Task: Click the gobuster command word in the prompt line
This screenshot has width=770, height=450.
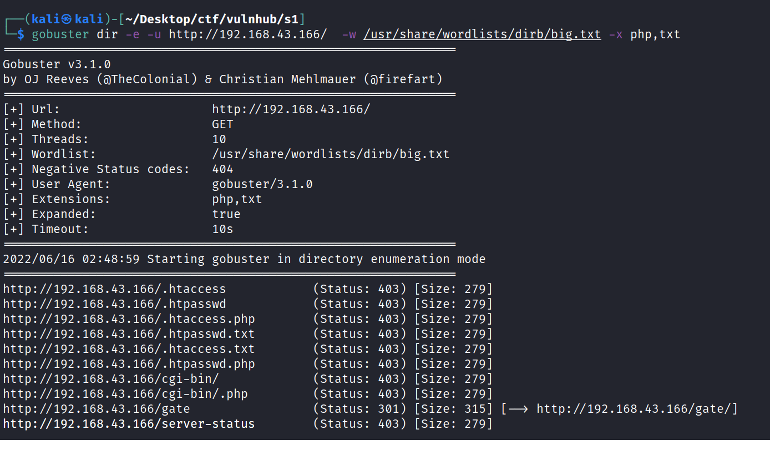Action: coord(60,34)
